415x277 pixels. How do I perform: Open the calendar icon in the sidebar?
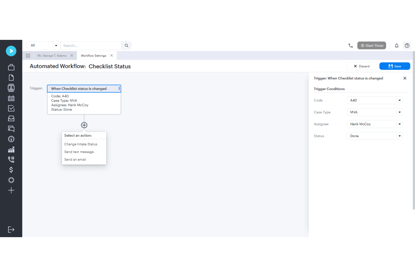(x=11, y=98)
